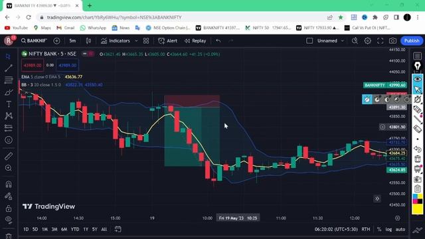The height and width of the screenshot is (239, 425).
Task: Toggle log scale
Action: pyautogui.click(x=388, y=229)
